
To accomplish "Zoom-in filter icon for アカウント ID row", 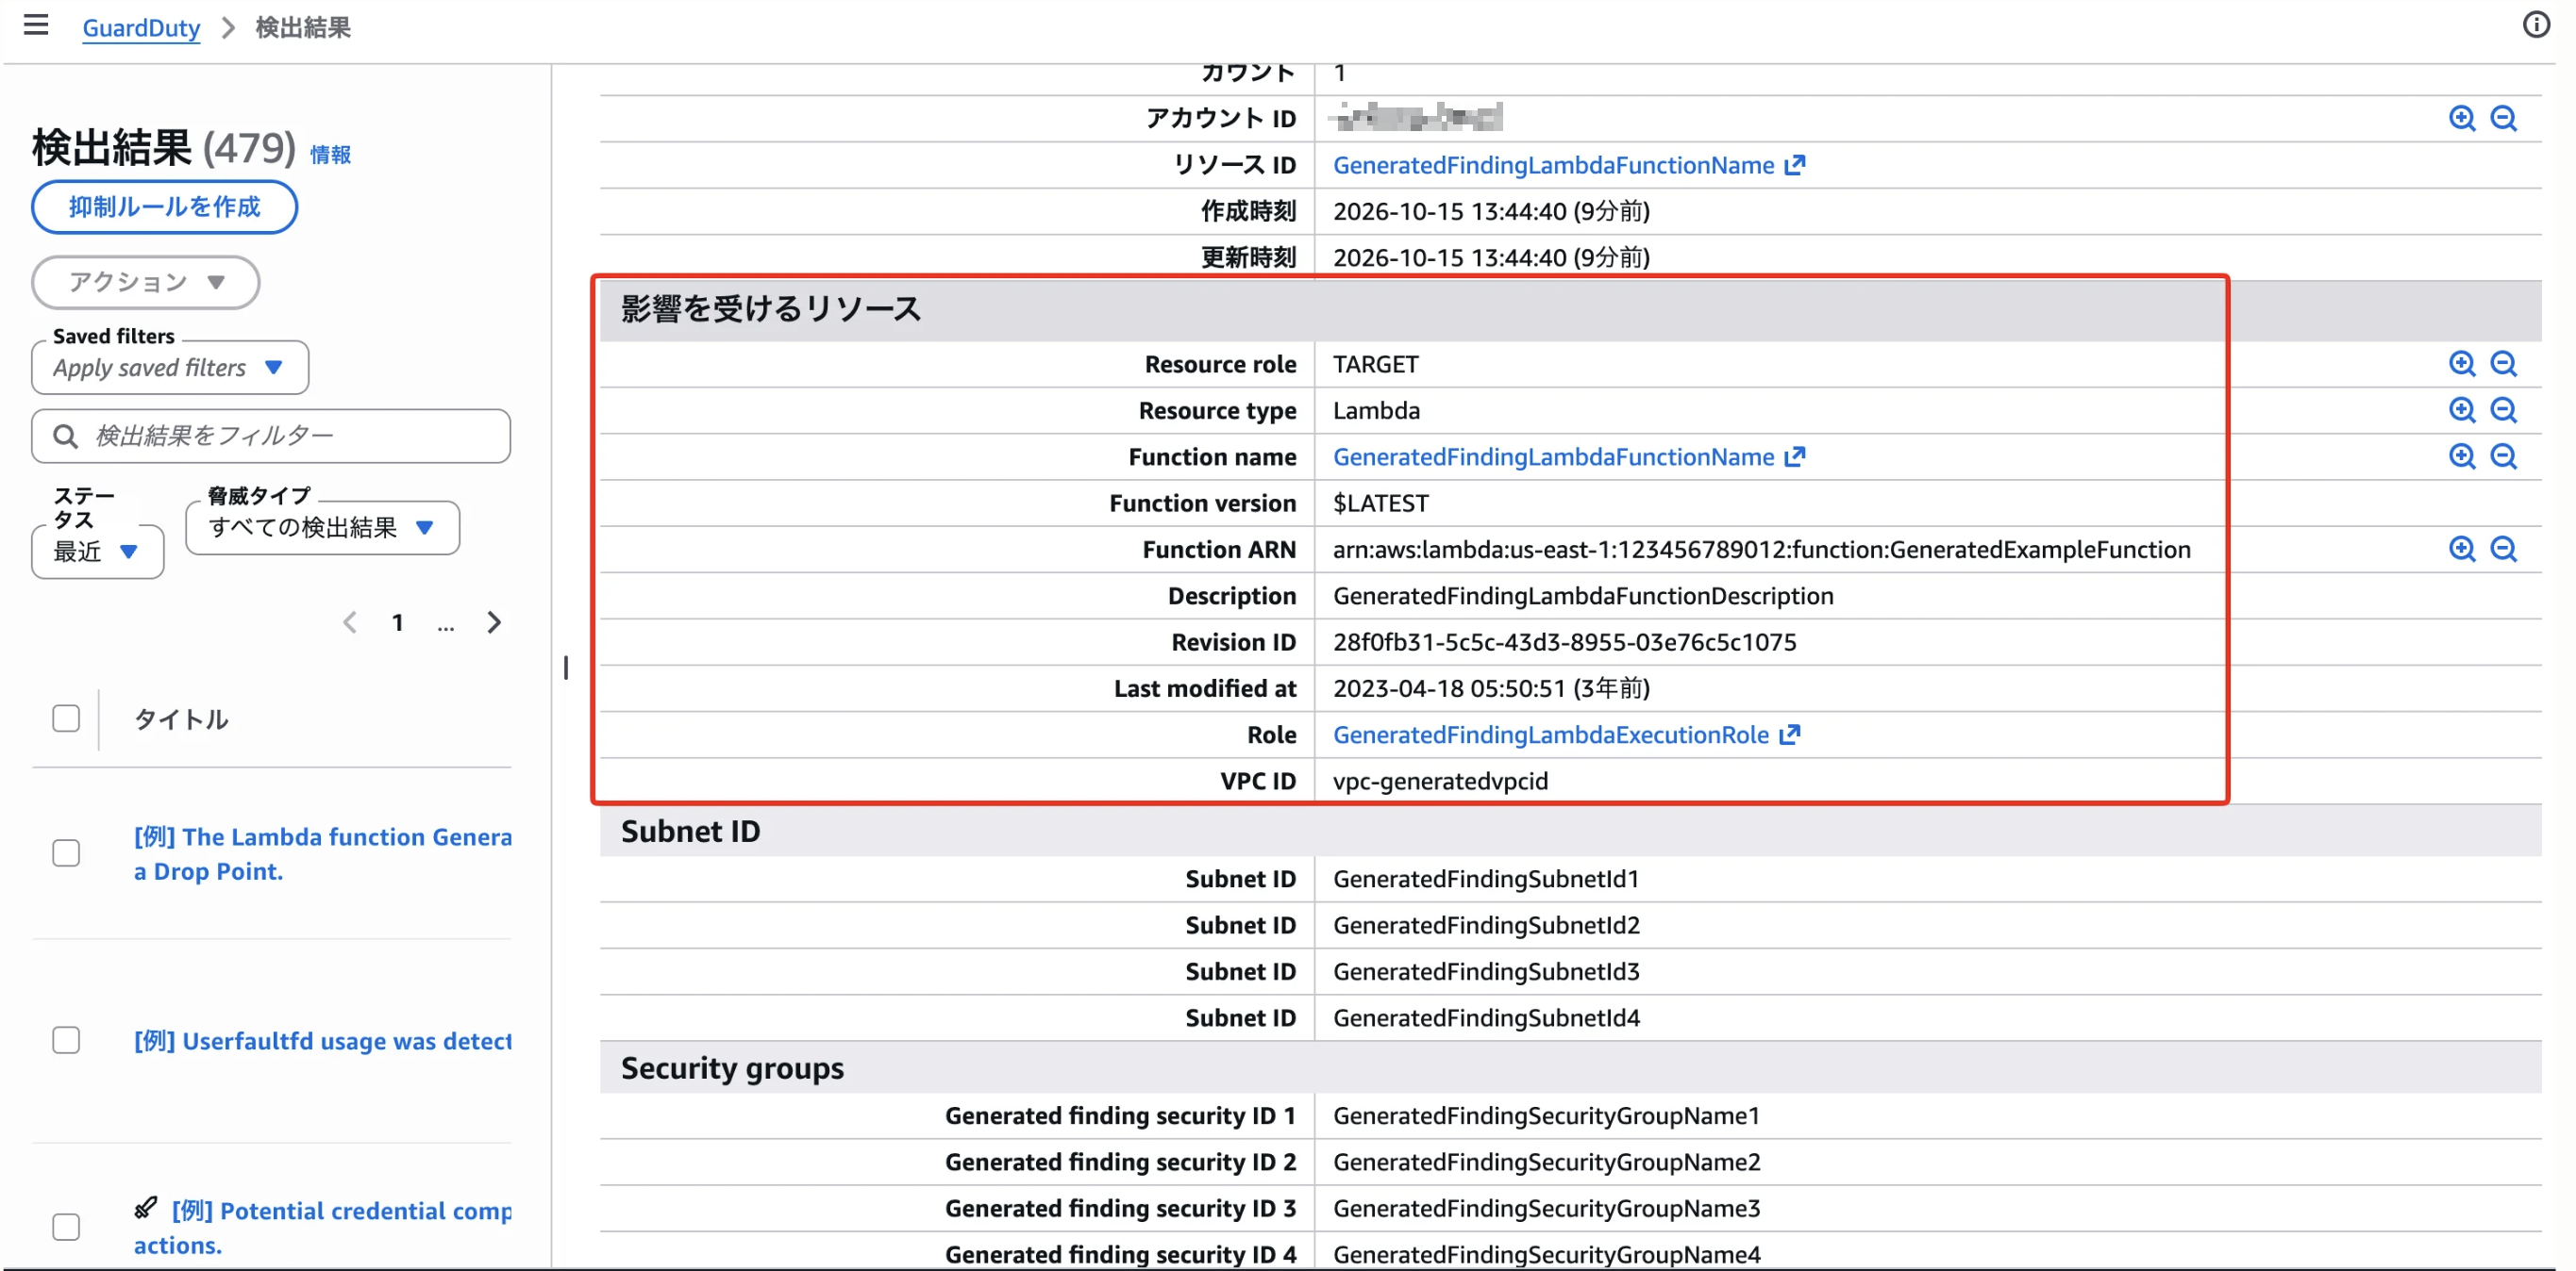I will (2461, 118).
